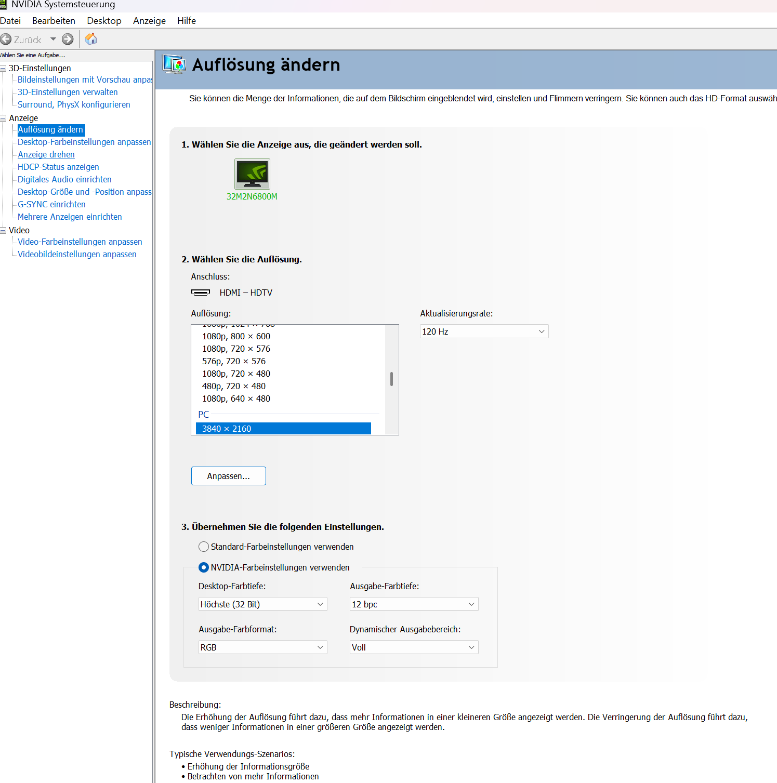This screenshot has width=777, height=783.
Task: Open HDCP-Status anzeigen
Action: pyautogui.click(x=58, y=167)
